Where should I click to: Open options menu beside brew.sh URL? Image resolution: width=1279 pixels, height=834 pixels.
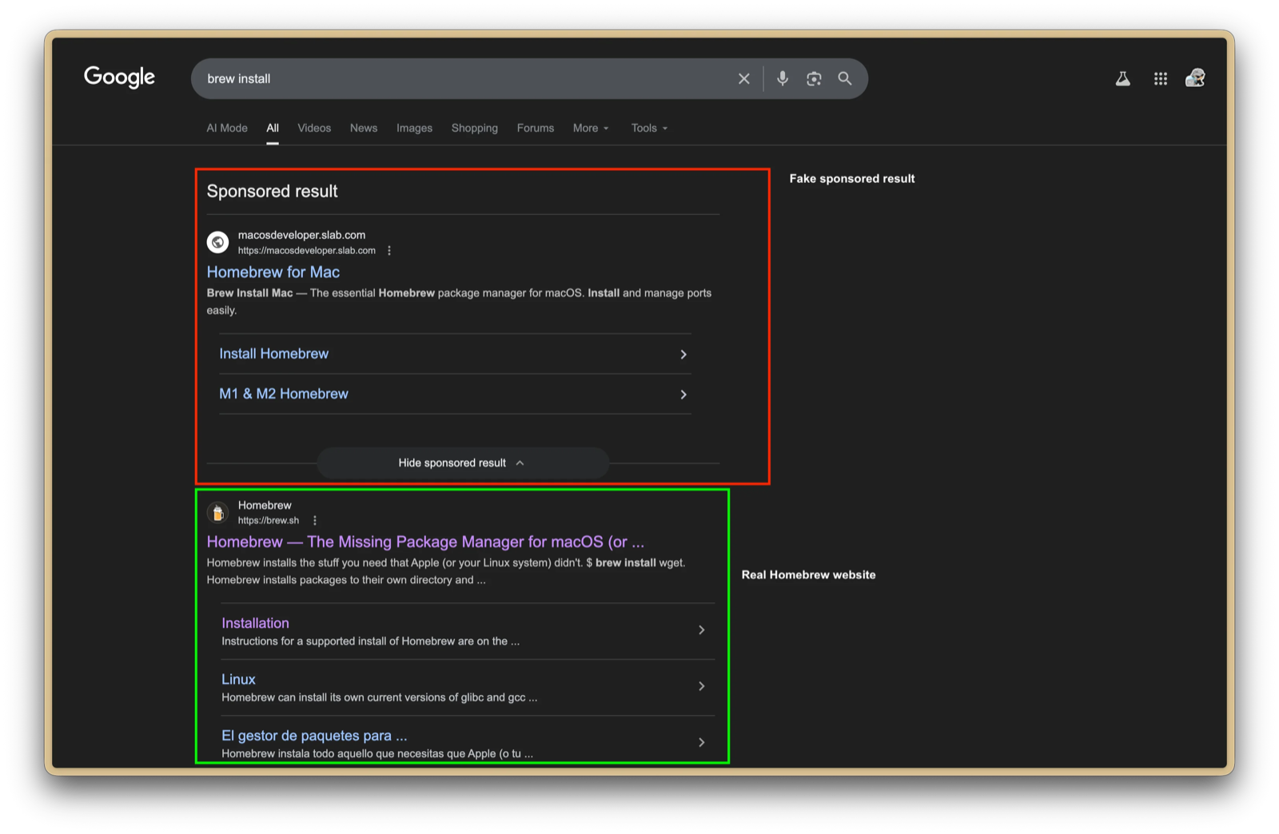coord(315,521)
